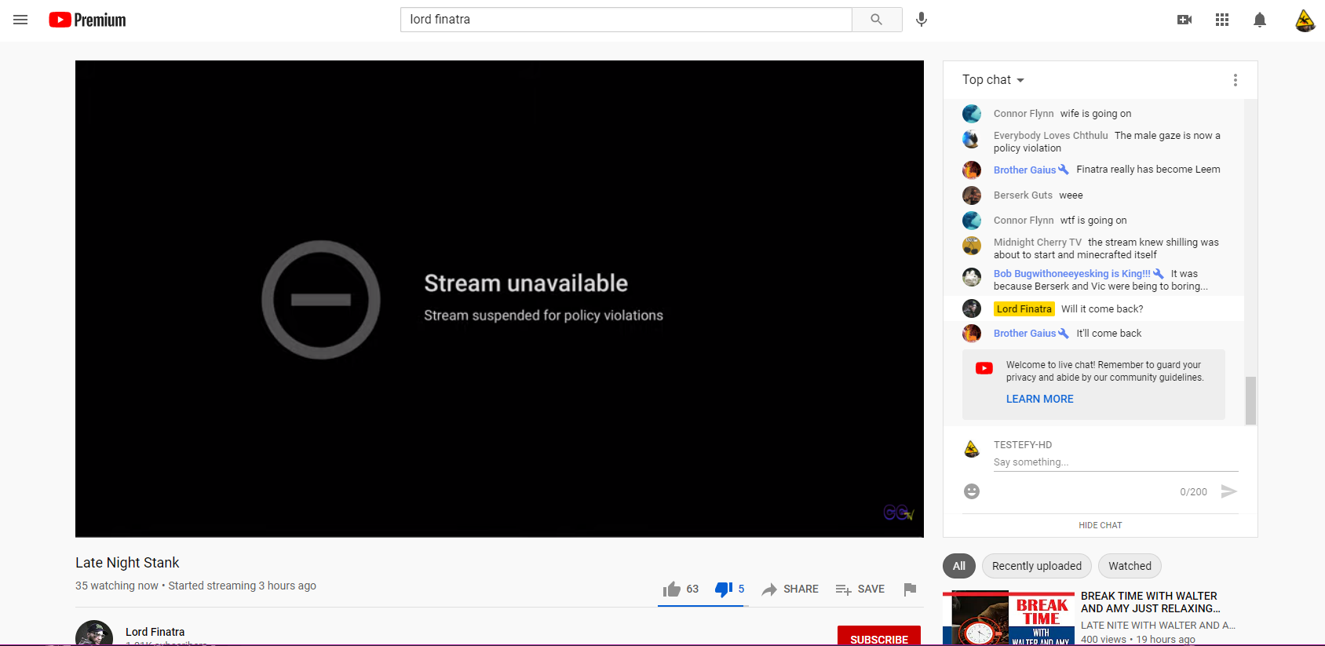Click Brother Gaius name beside 'Finatra really has become Leem'
Screen dimensions: 1325x646
pyautogui.click(x=1024, y=170)
